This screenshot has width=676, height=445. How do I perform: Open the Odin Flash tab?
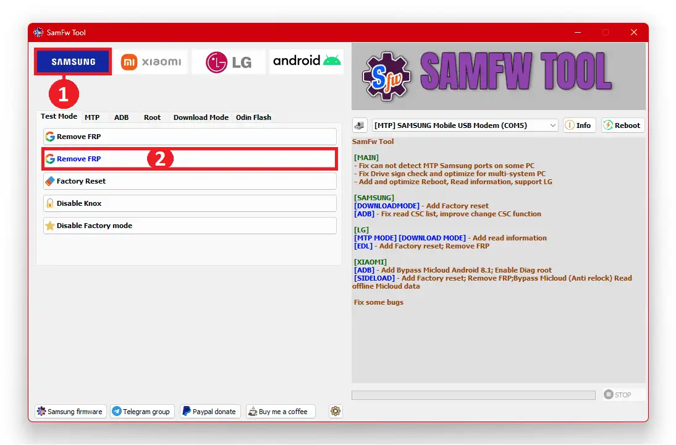click(x=253, y=117)
